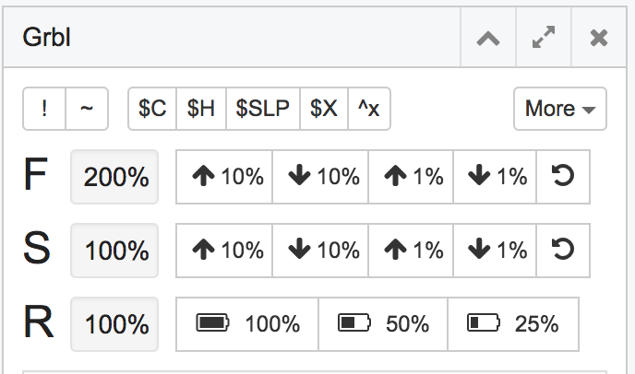The height and width of the screenshot is (374, 635).
Task: Reset the feed override with the undo icon
Action: click(x=562, y=176)
